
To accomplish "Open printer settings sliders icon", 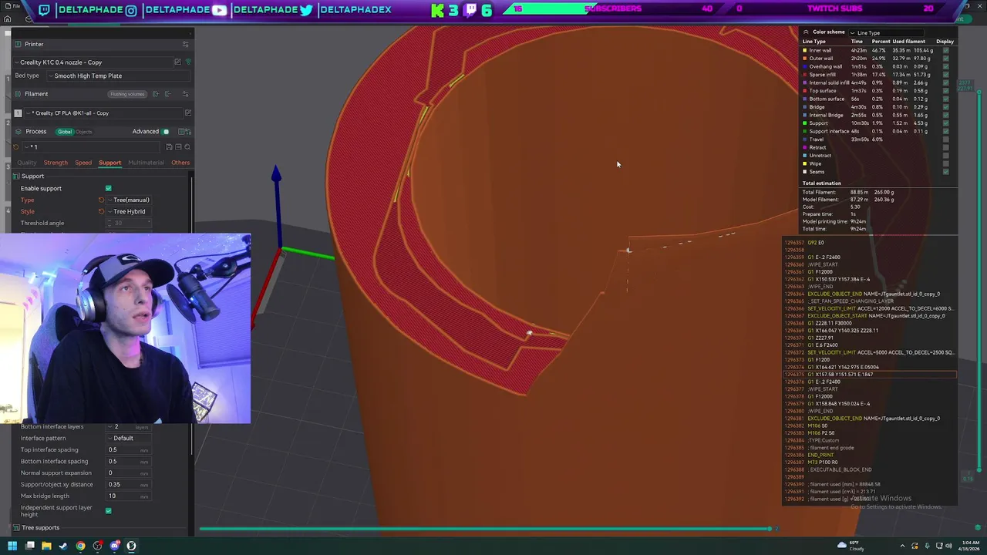I will click(x=185, y=44).
